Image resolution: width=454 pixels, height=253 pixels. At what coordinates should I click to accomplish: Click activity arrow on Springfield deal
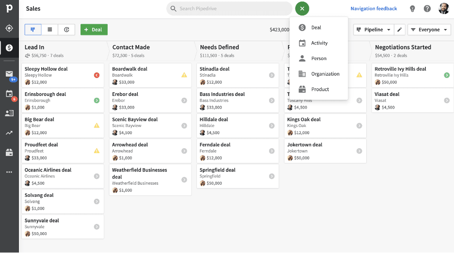pos(272,176)
